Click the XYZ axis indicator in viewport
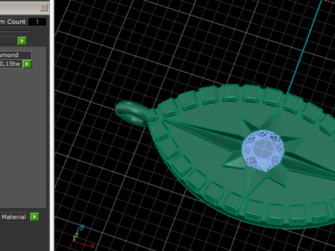Image resolution: width=335 pixels, height=251 pixels. (x=83, y=236)
